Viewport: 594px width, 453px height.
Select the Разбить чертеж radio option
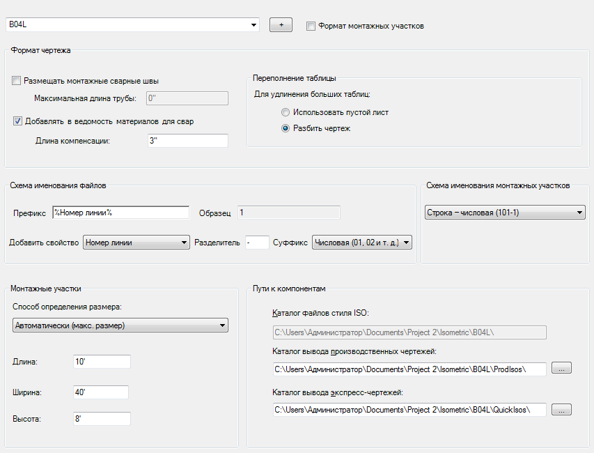click(x=286, y=128)
